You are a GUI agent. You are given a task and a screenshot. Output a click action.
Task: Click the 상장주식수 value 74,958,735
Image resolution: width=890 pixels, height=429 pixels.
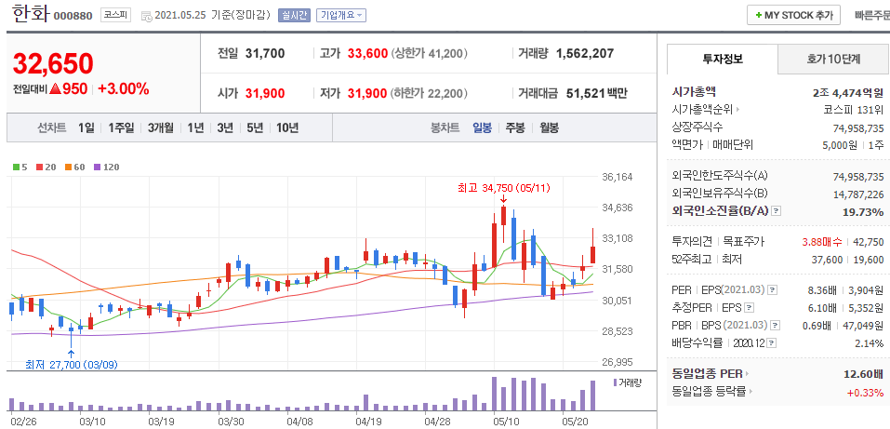tap(858, 127)
